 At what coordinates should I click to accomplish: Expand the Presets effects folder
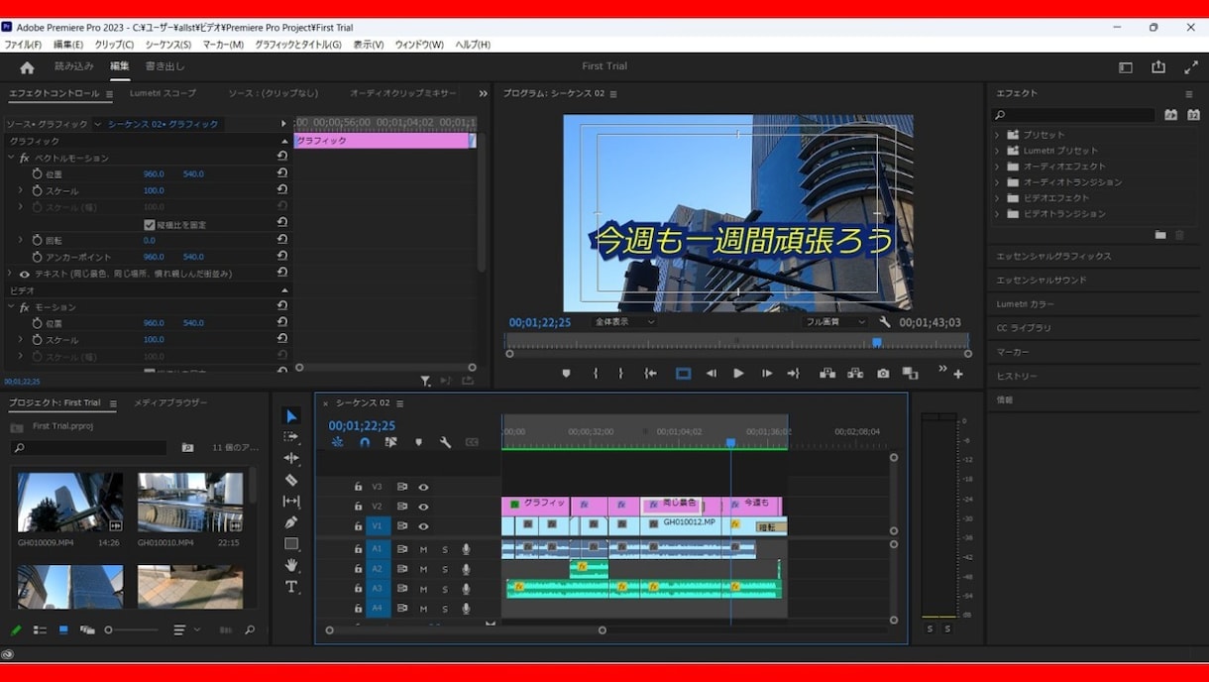[x=997, y=135]
